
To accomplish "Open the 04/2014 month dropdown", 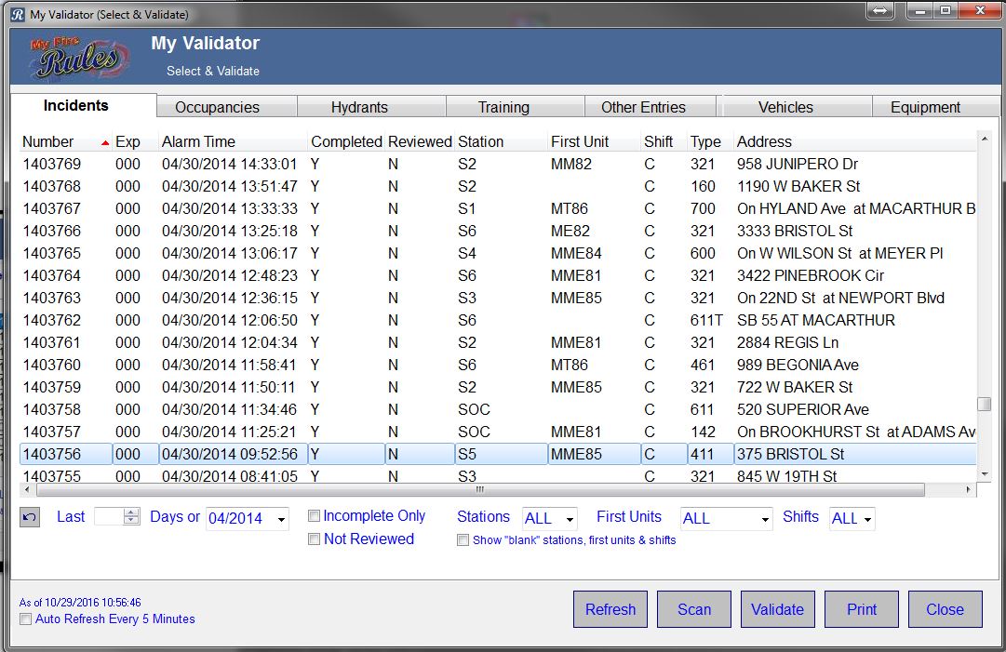I will pyautogui.click(x=281, y=519).
